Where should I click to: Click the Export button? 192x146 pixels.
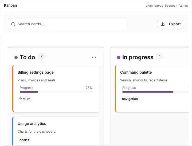click(170, 24)
